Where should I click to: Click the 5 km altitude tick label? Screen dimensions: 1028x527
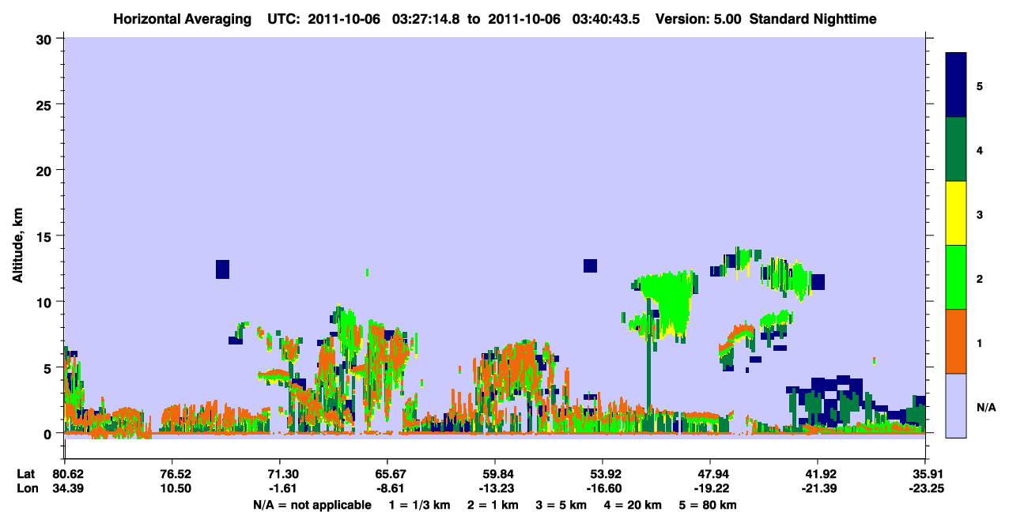(49, 367)
